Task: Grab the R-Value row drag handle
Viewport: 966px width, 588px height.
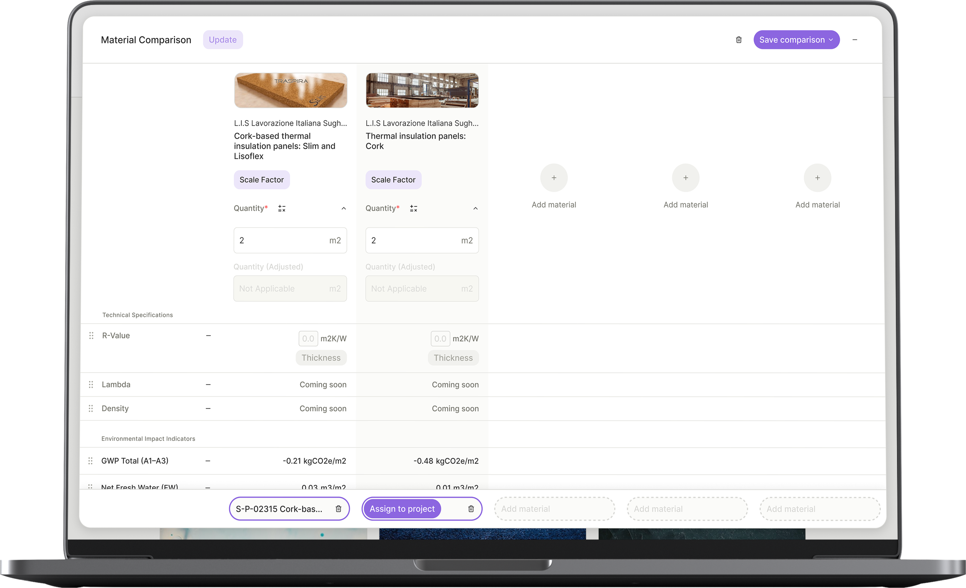Action: coord(91,336)
